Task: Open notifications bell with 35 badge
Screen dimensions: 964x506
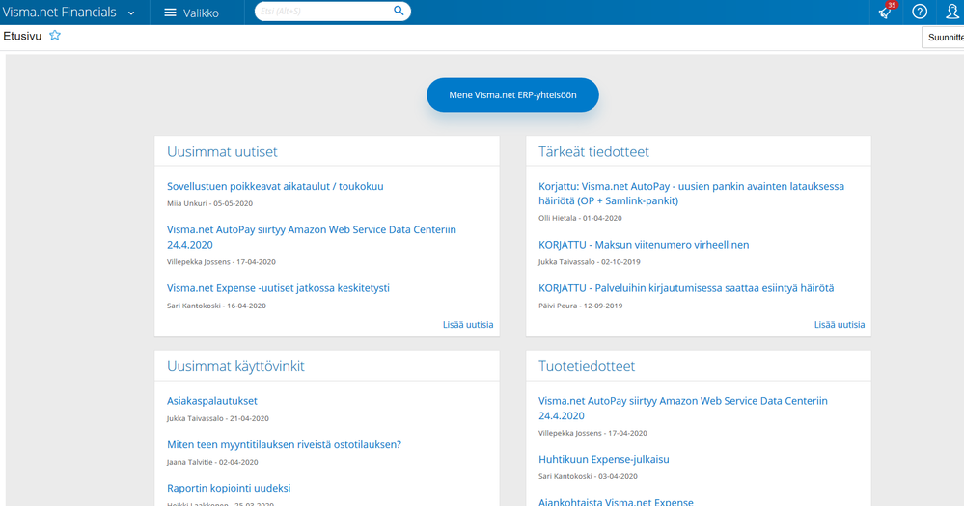Action: pos(886,12)
